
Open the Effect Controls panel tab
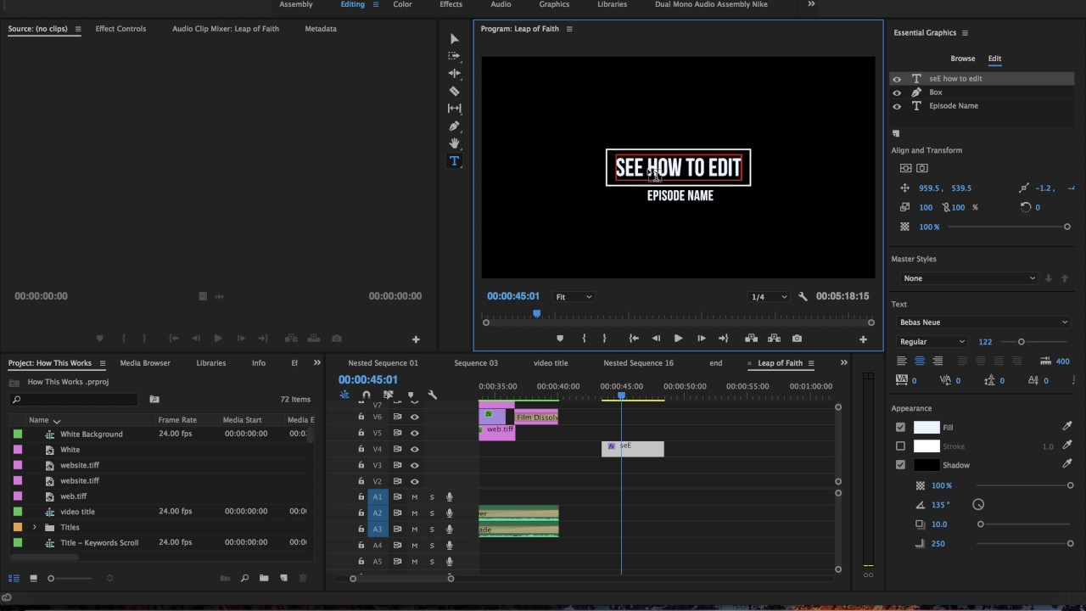120,29
